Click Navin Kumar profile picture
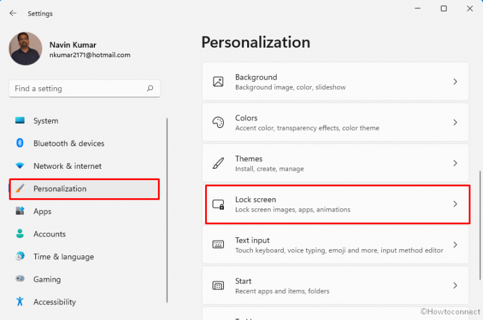The image size is (483, 320). tap(26, 49)
